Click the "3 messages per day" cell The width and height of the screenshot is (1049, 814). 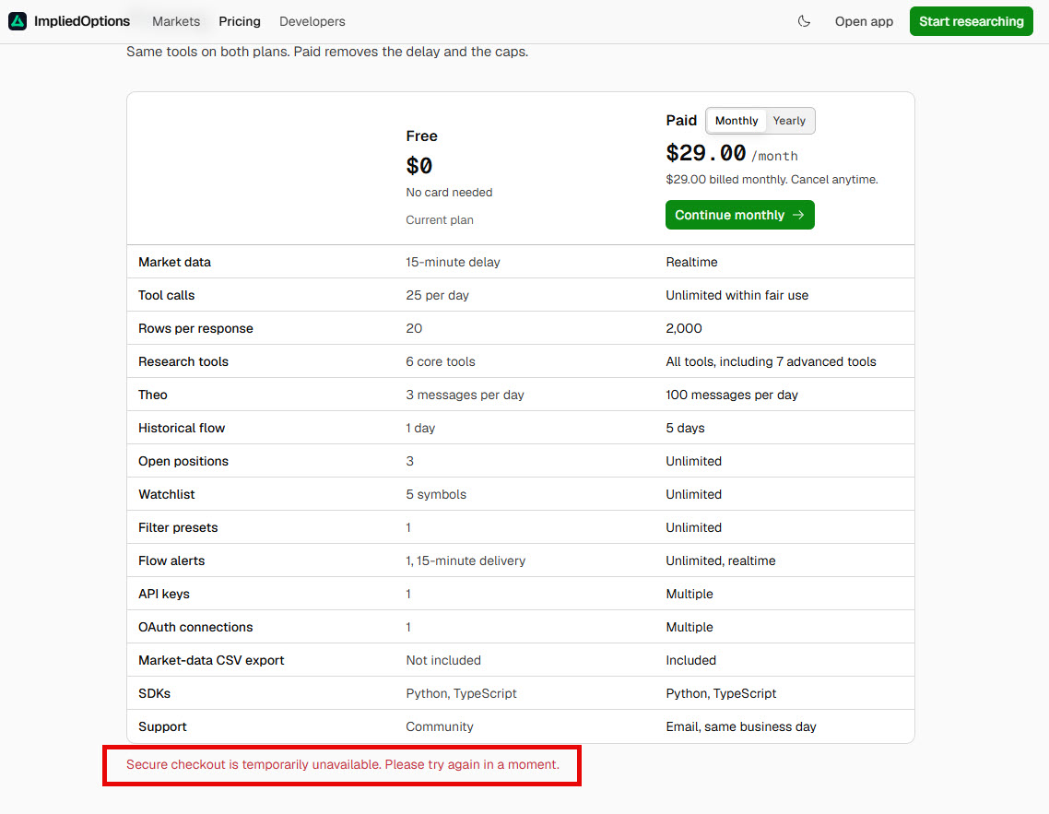465,395
